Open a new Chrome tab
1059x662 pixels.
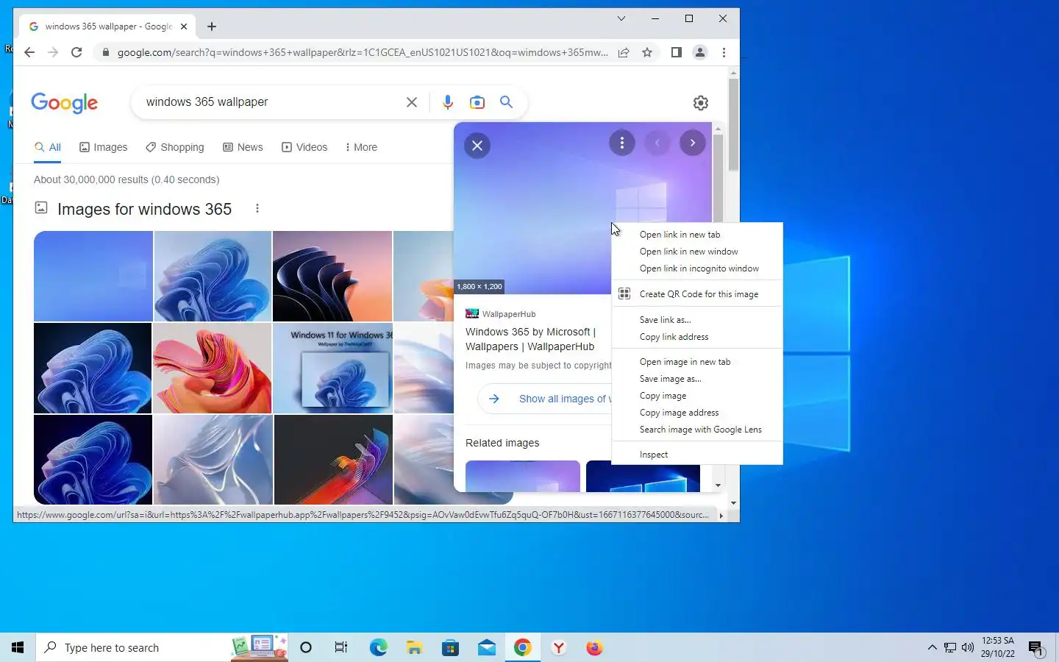(212, 26)
